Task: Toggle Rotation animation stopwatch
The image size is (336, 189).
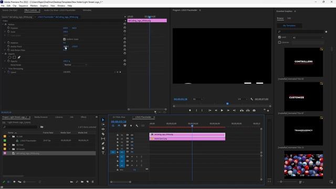Action: pos(8,43)
